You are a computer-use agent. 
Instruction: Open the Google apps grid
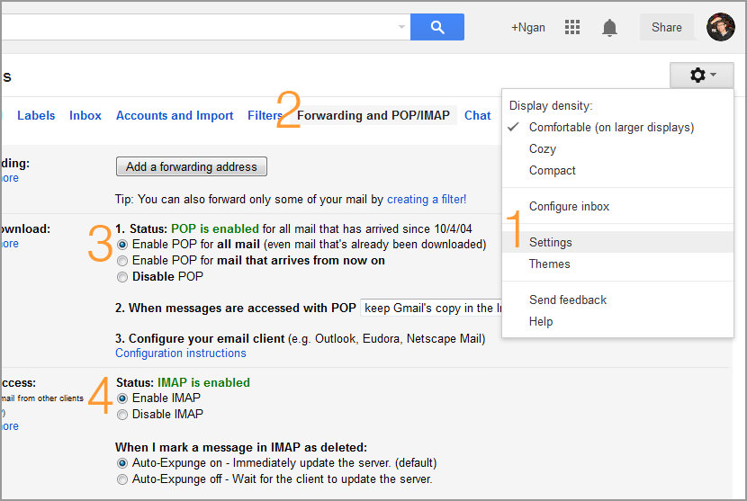572,28
